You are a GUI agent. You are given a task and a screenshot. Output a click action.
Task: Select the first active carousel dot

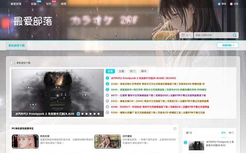[x=78, y=114]
